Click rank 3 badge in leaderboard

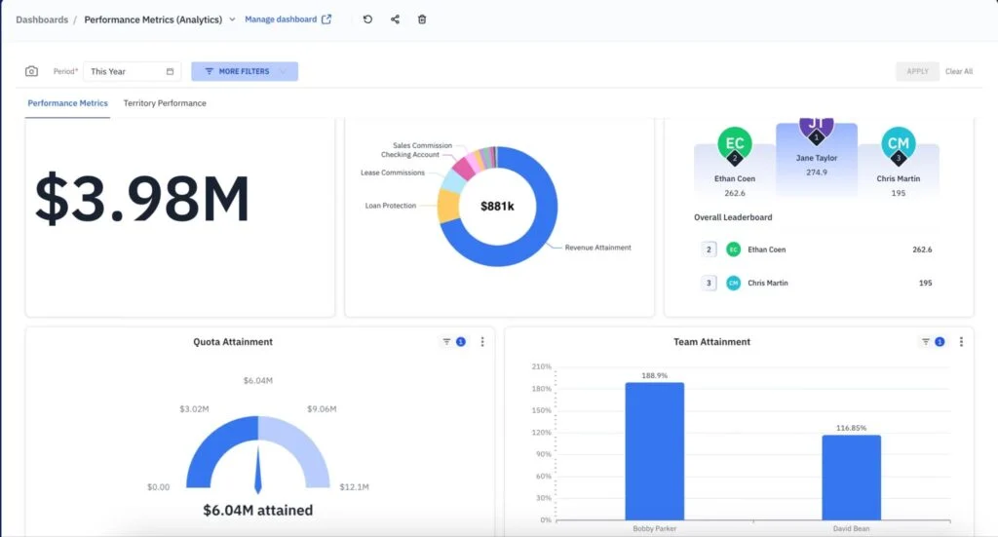point(709,284)
